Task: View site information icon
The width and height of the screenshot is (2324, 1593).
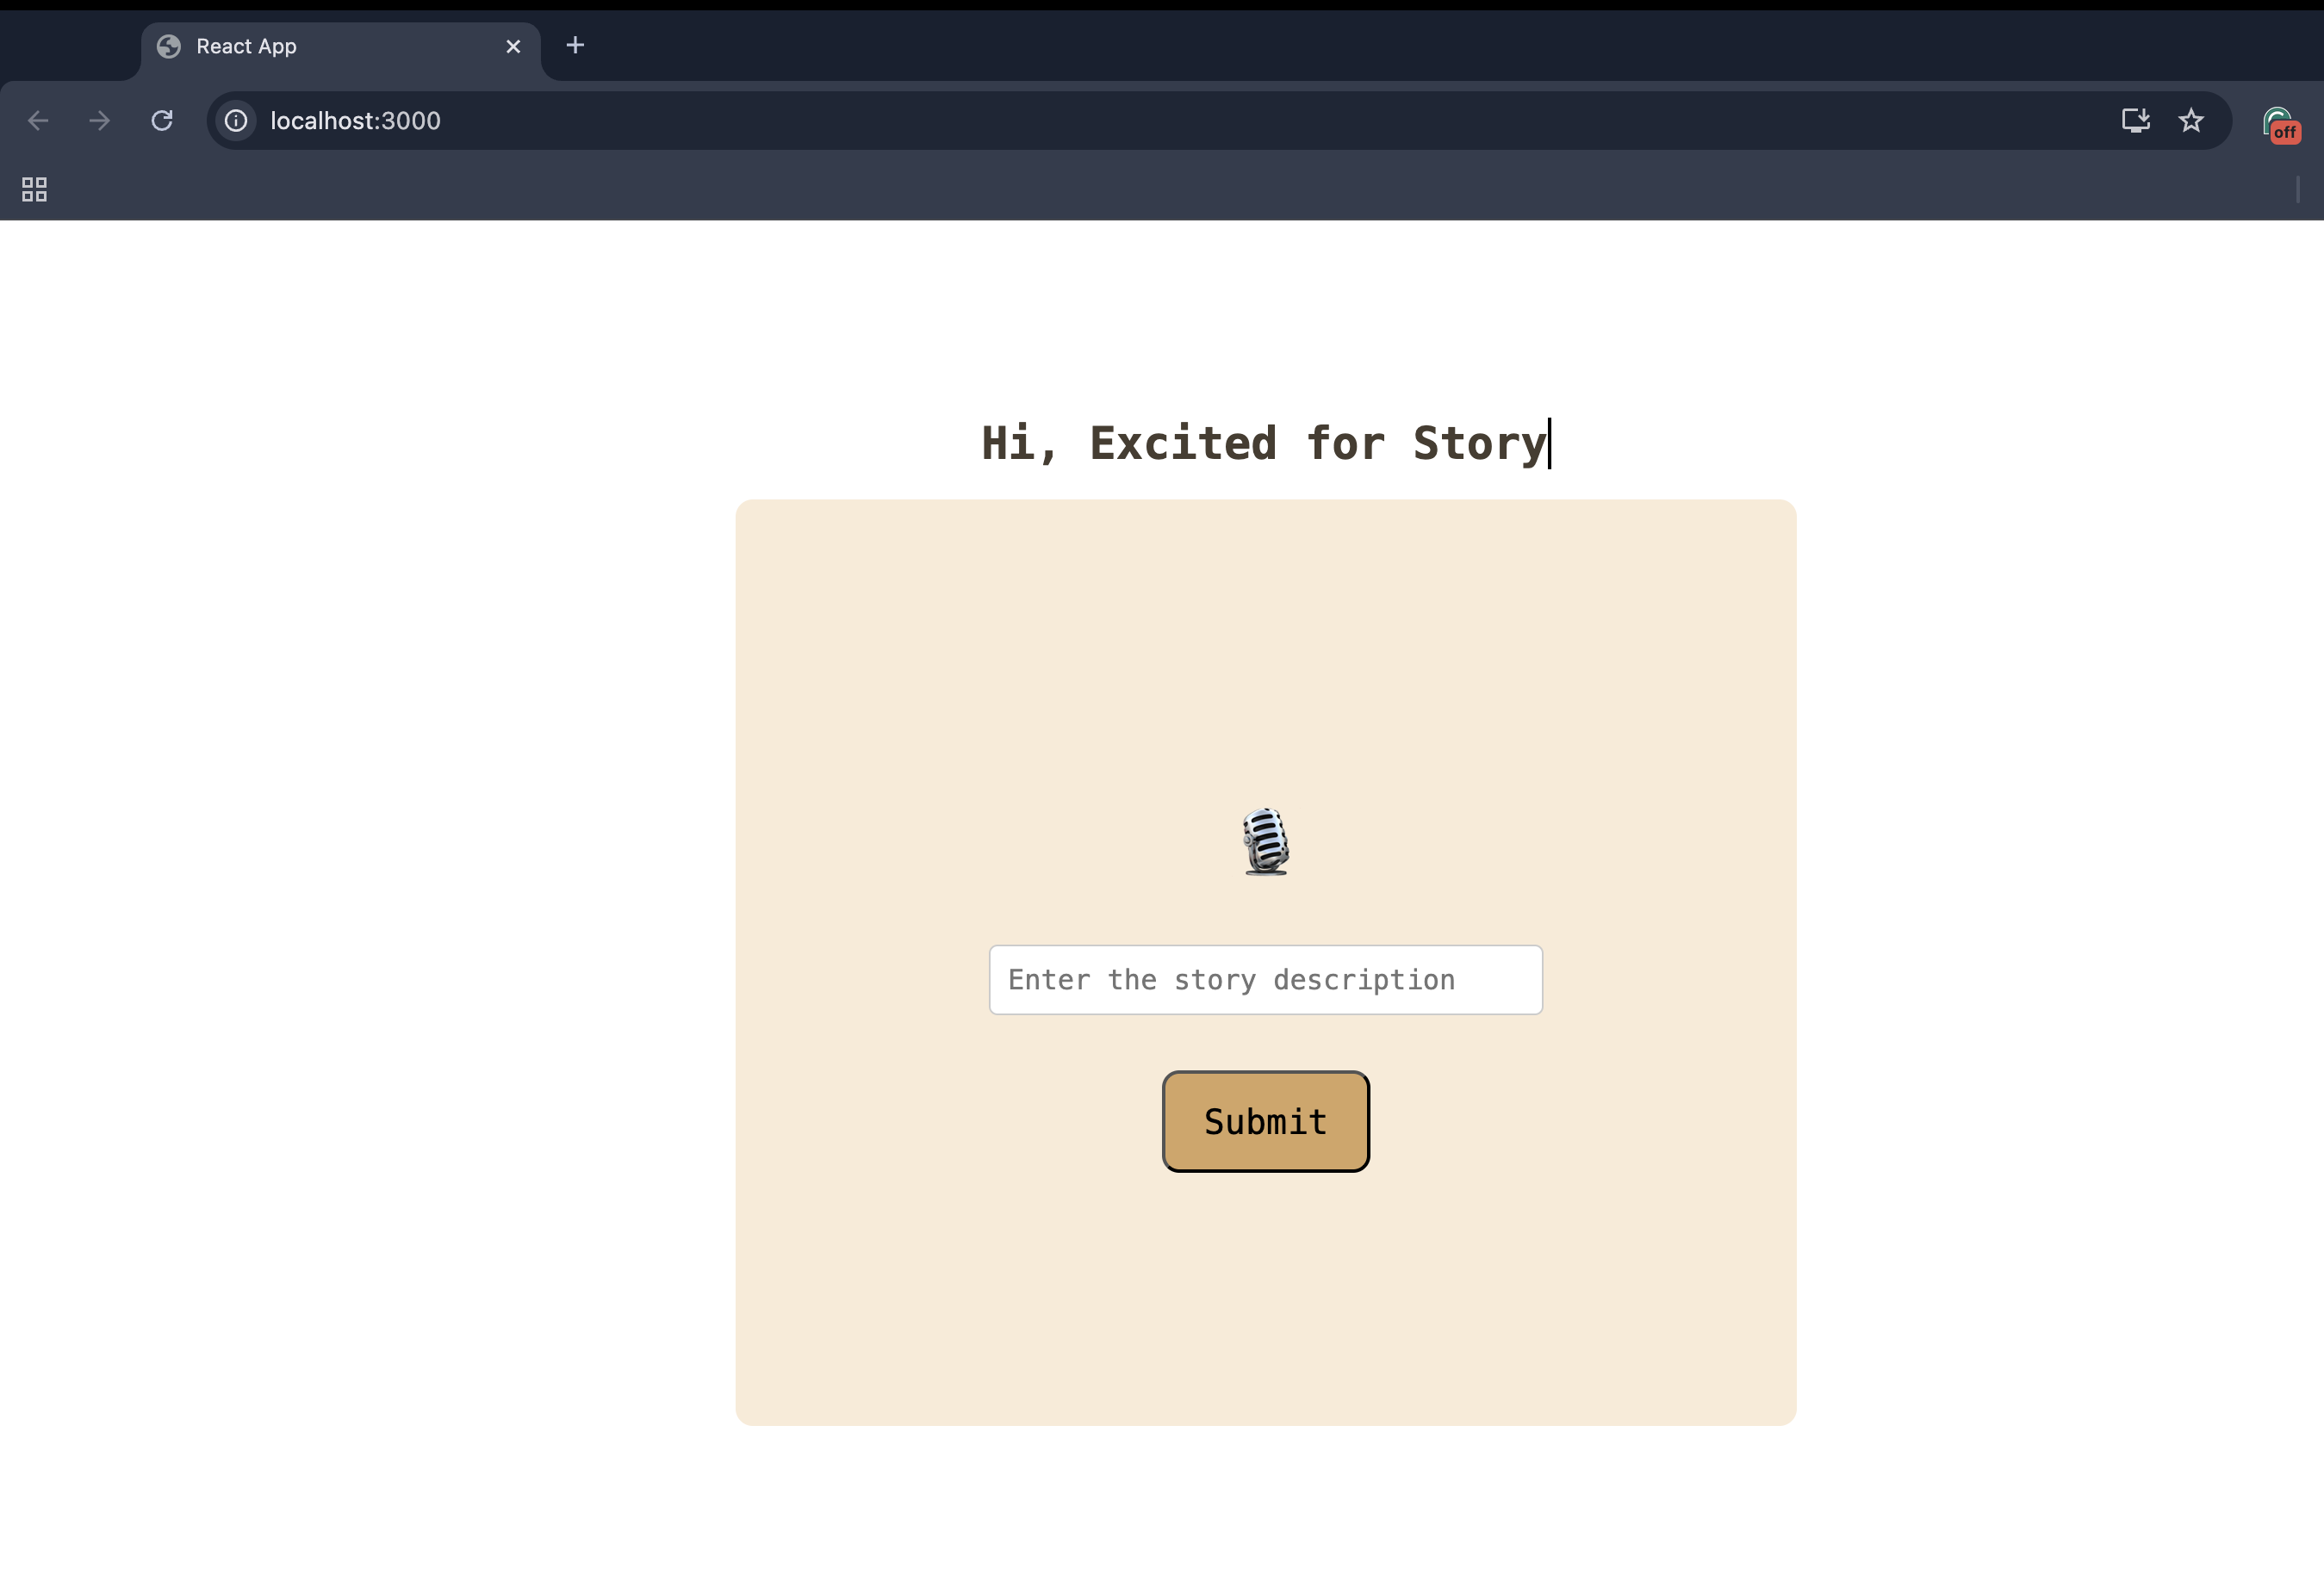Action: 236,121
